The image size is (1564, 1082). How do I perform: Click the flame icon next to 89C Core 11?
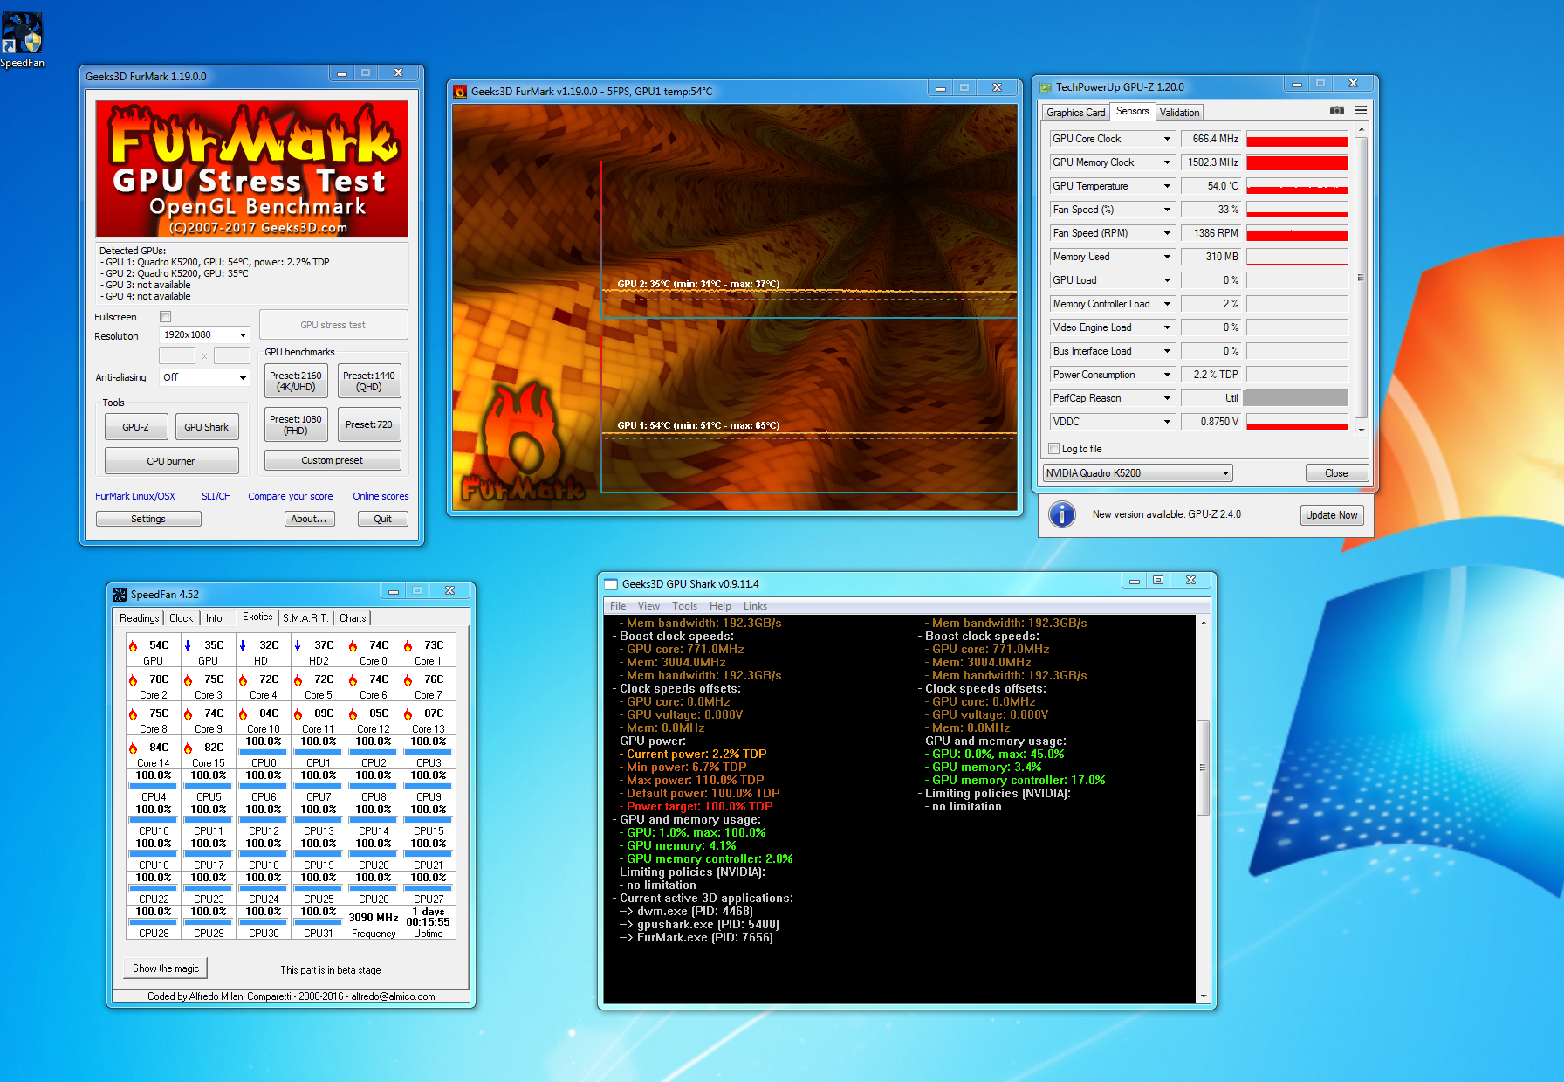click(298, 714)
